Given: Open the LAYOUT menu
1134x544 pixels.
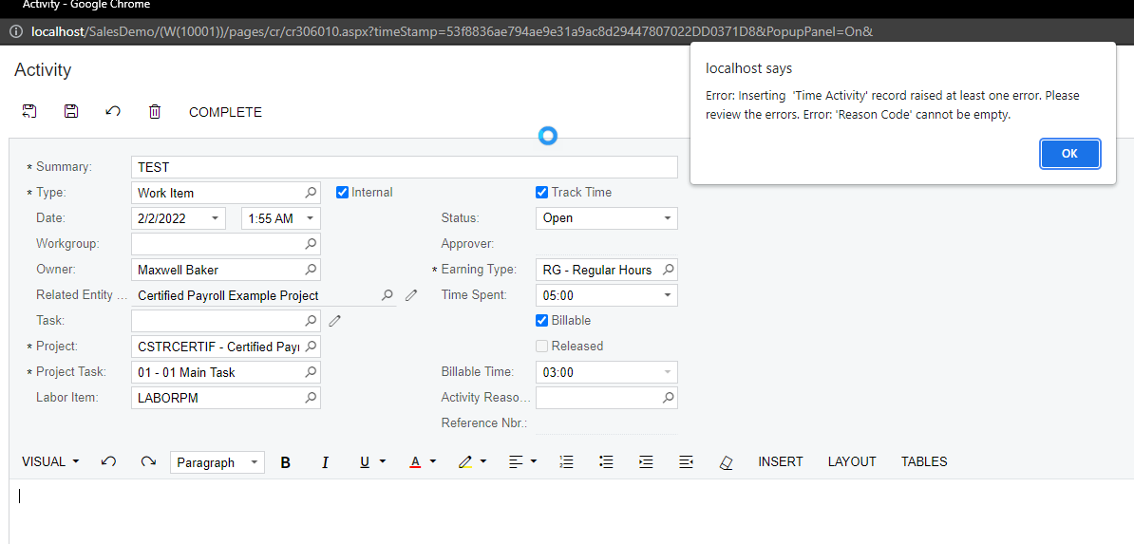Looking at the screenshot, I should click(852, 461).
